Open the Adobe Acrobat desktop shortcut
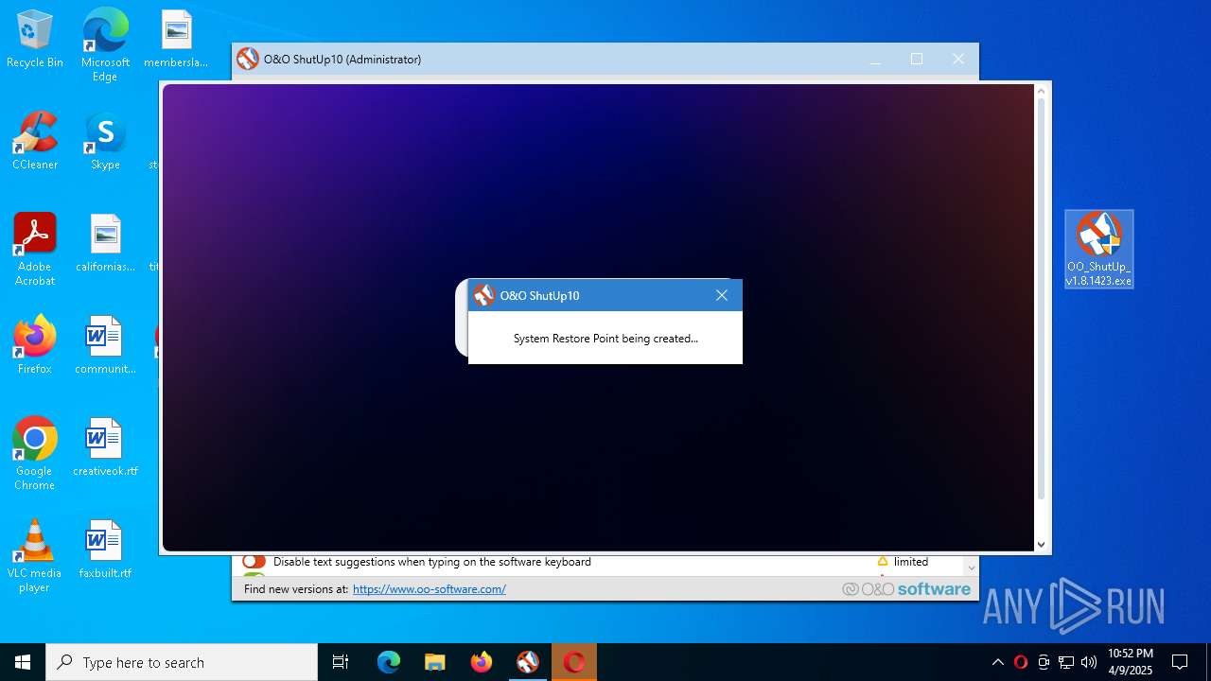1211x681 pixels. [35, 249]
